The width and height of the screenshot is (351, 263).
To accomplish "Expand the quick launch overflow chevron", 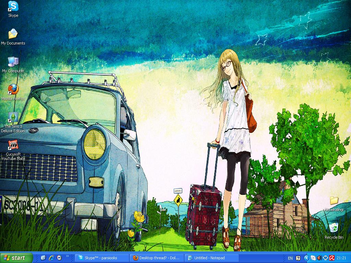I will (x=68, y=256).
